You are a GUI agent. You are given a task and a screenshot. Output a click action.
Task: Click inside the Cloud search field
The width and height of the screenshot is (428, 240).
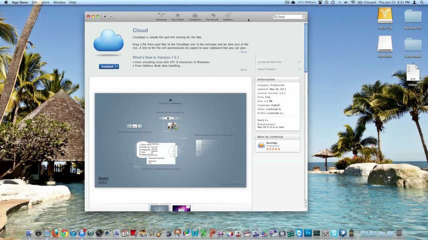[x=288, y=17]
